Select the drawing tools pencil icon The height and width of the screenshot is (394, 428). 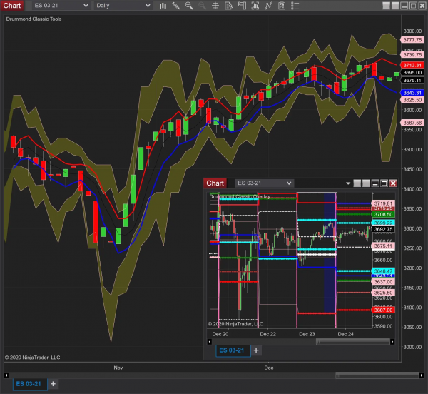click(175, 6)
